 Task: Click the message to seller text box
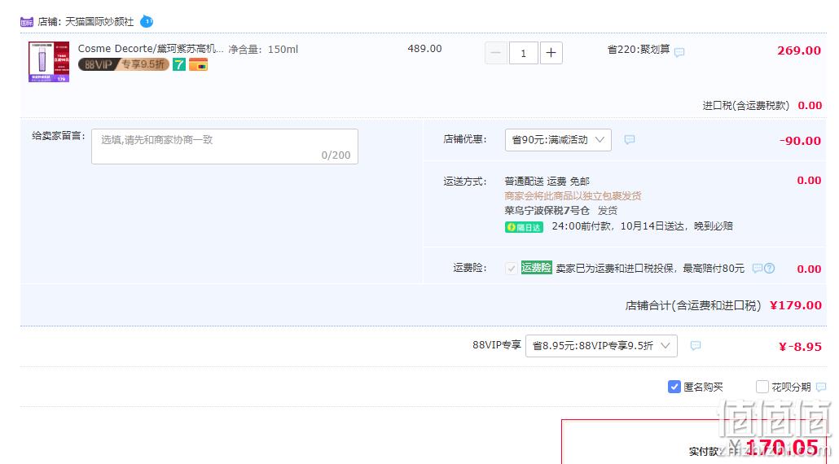[225, 147]
